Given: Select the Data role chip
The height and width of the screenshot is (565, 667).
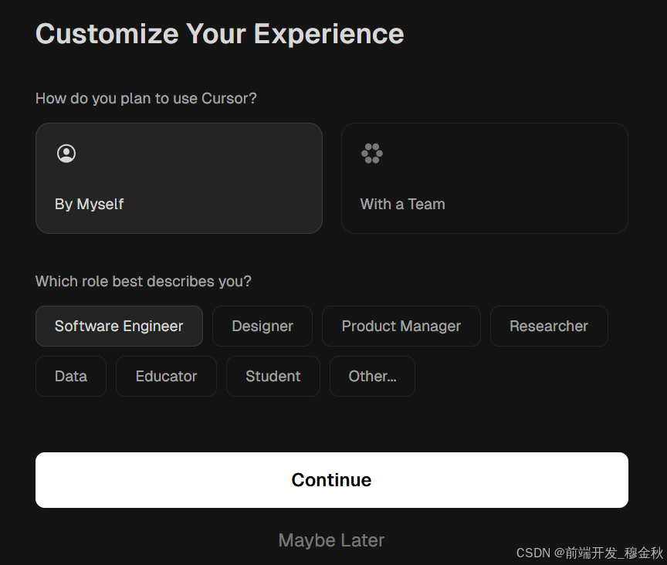Looking at the screenshot, I should [71, 376].
